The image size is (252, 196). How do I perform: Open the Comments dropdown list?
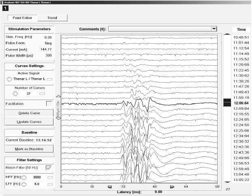214,29
